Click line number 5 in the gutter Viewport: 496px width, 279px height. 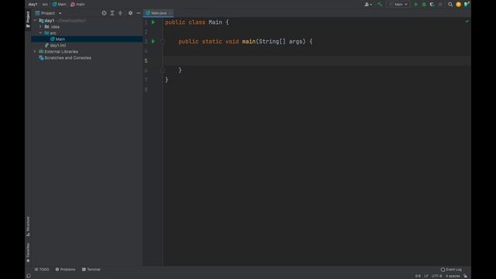pyautogui.click(x=146, y=60)
